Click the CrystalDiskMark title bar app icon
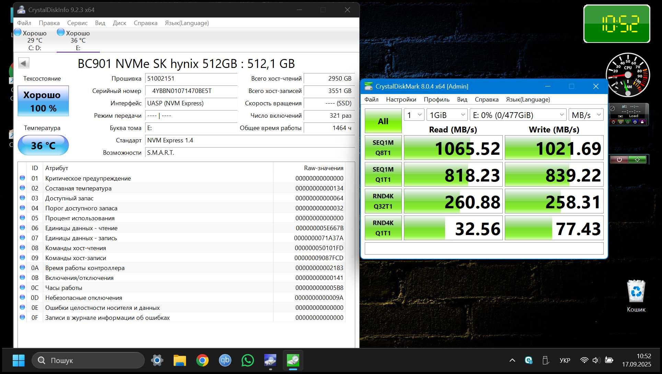The image size is (662, 374). (369, 86)
